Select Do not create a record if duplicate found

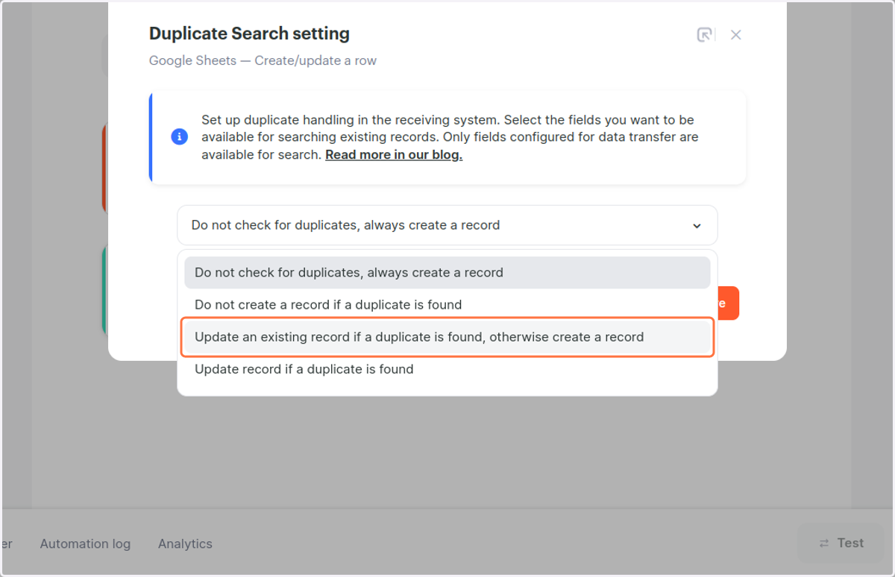[x=447, y=305]
